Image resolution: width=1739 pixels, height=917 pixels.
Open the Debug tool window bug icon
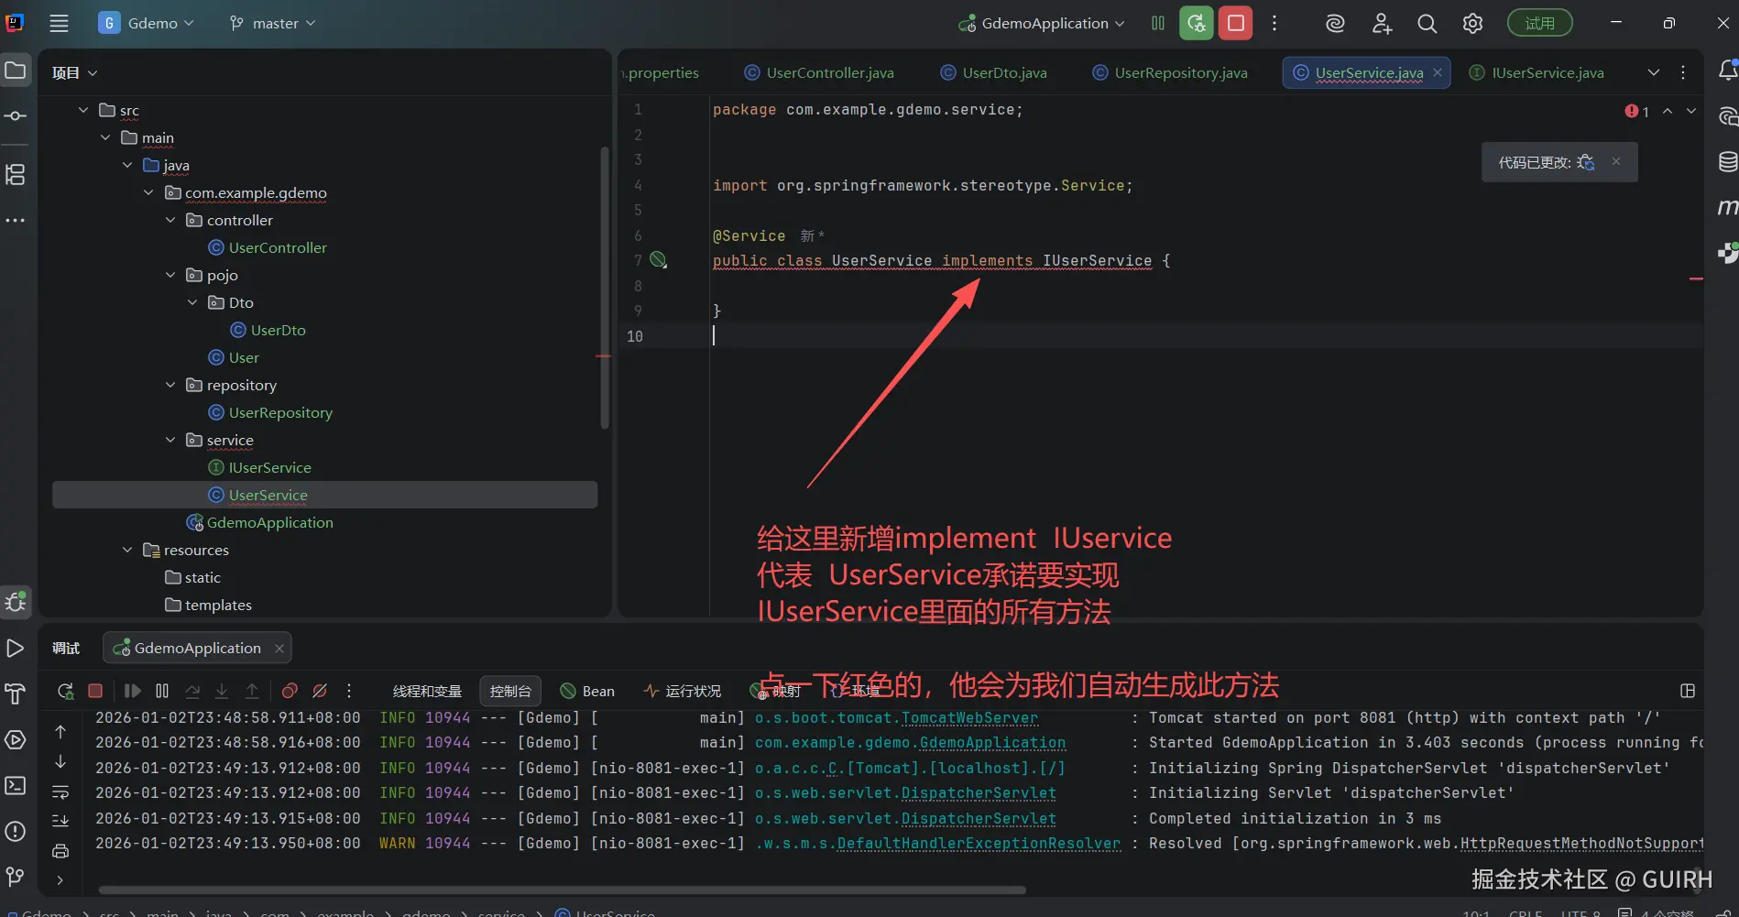(16, 602)
